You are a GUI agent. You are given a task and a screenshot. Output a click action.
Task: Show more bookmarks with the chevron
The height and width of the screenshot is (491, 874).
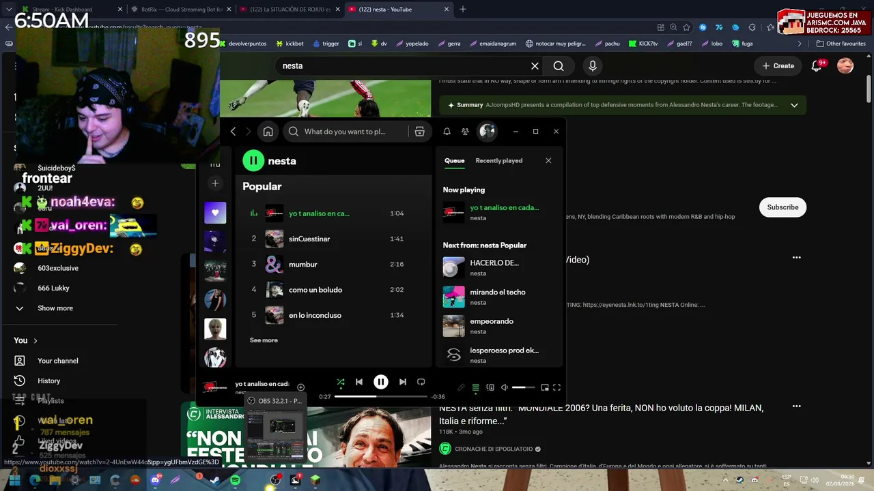[800, 44]
